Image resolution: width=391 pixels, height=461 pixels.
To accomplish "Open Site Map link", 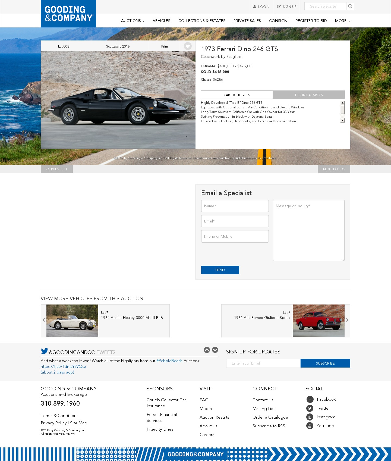I will click(78, 423).
